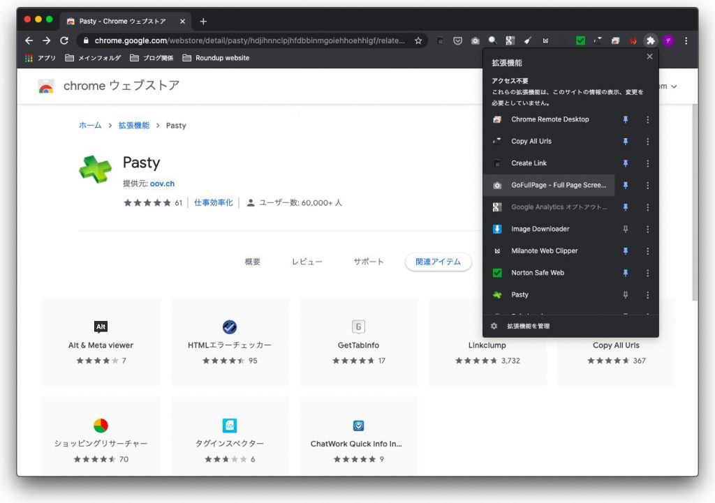Open a new browser tab

point(203,22)
